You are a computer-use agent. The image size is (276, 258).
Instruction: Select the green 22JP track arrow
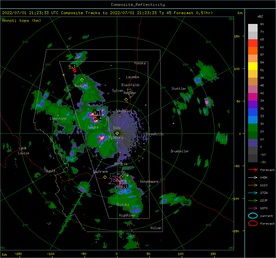pyautogui.click(x=253, y=200)
